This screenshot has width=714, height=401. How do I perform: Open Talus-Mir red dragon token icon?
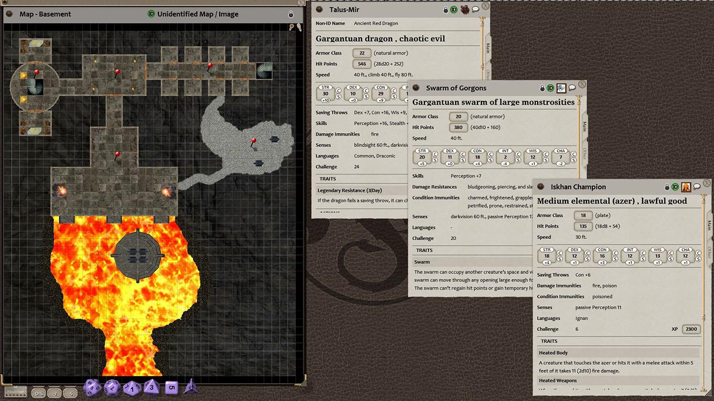coord(464,9)
